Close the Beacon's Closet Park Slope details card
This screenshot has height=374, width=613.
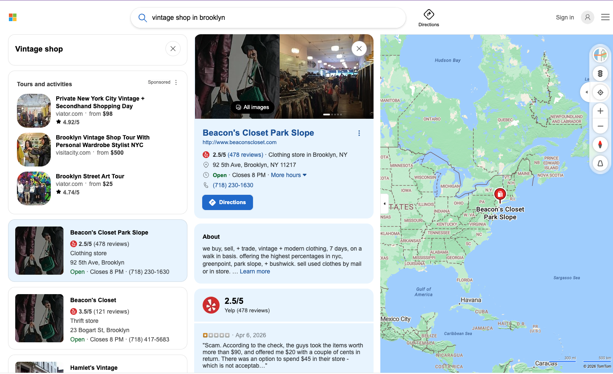click(x=359, y=49)
